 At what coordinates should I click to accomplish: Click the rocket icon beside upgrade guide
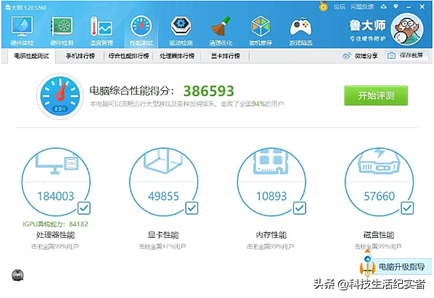point(367,263)
